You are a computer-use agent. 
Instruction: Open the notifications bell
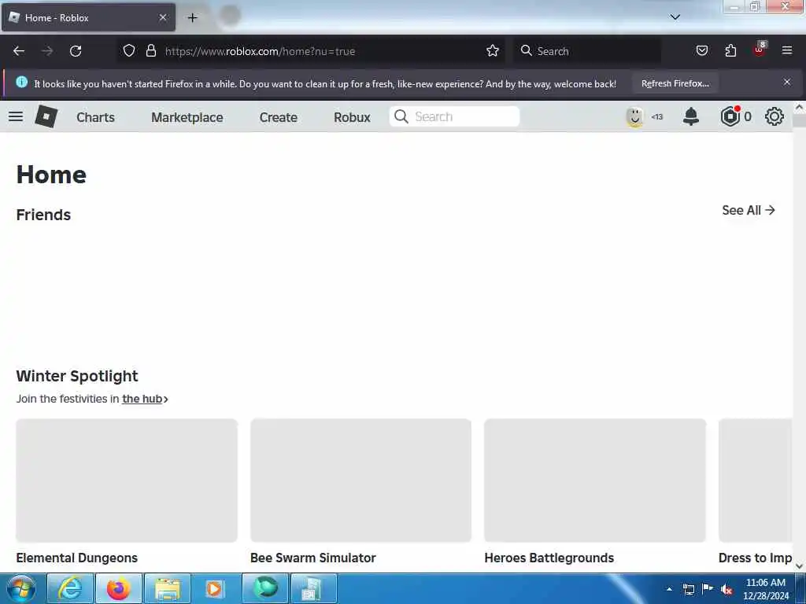click(691, 116)
